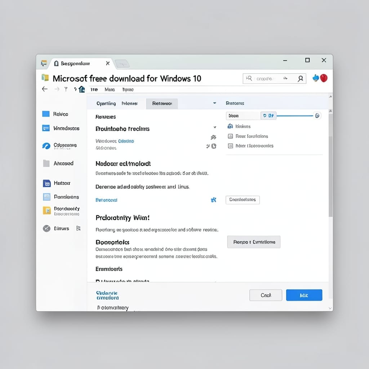The width and height of the screenshot is (369, 369).
Task: Select the Ahrssed folder icon
Action: tap(46, 163)
